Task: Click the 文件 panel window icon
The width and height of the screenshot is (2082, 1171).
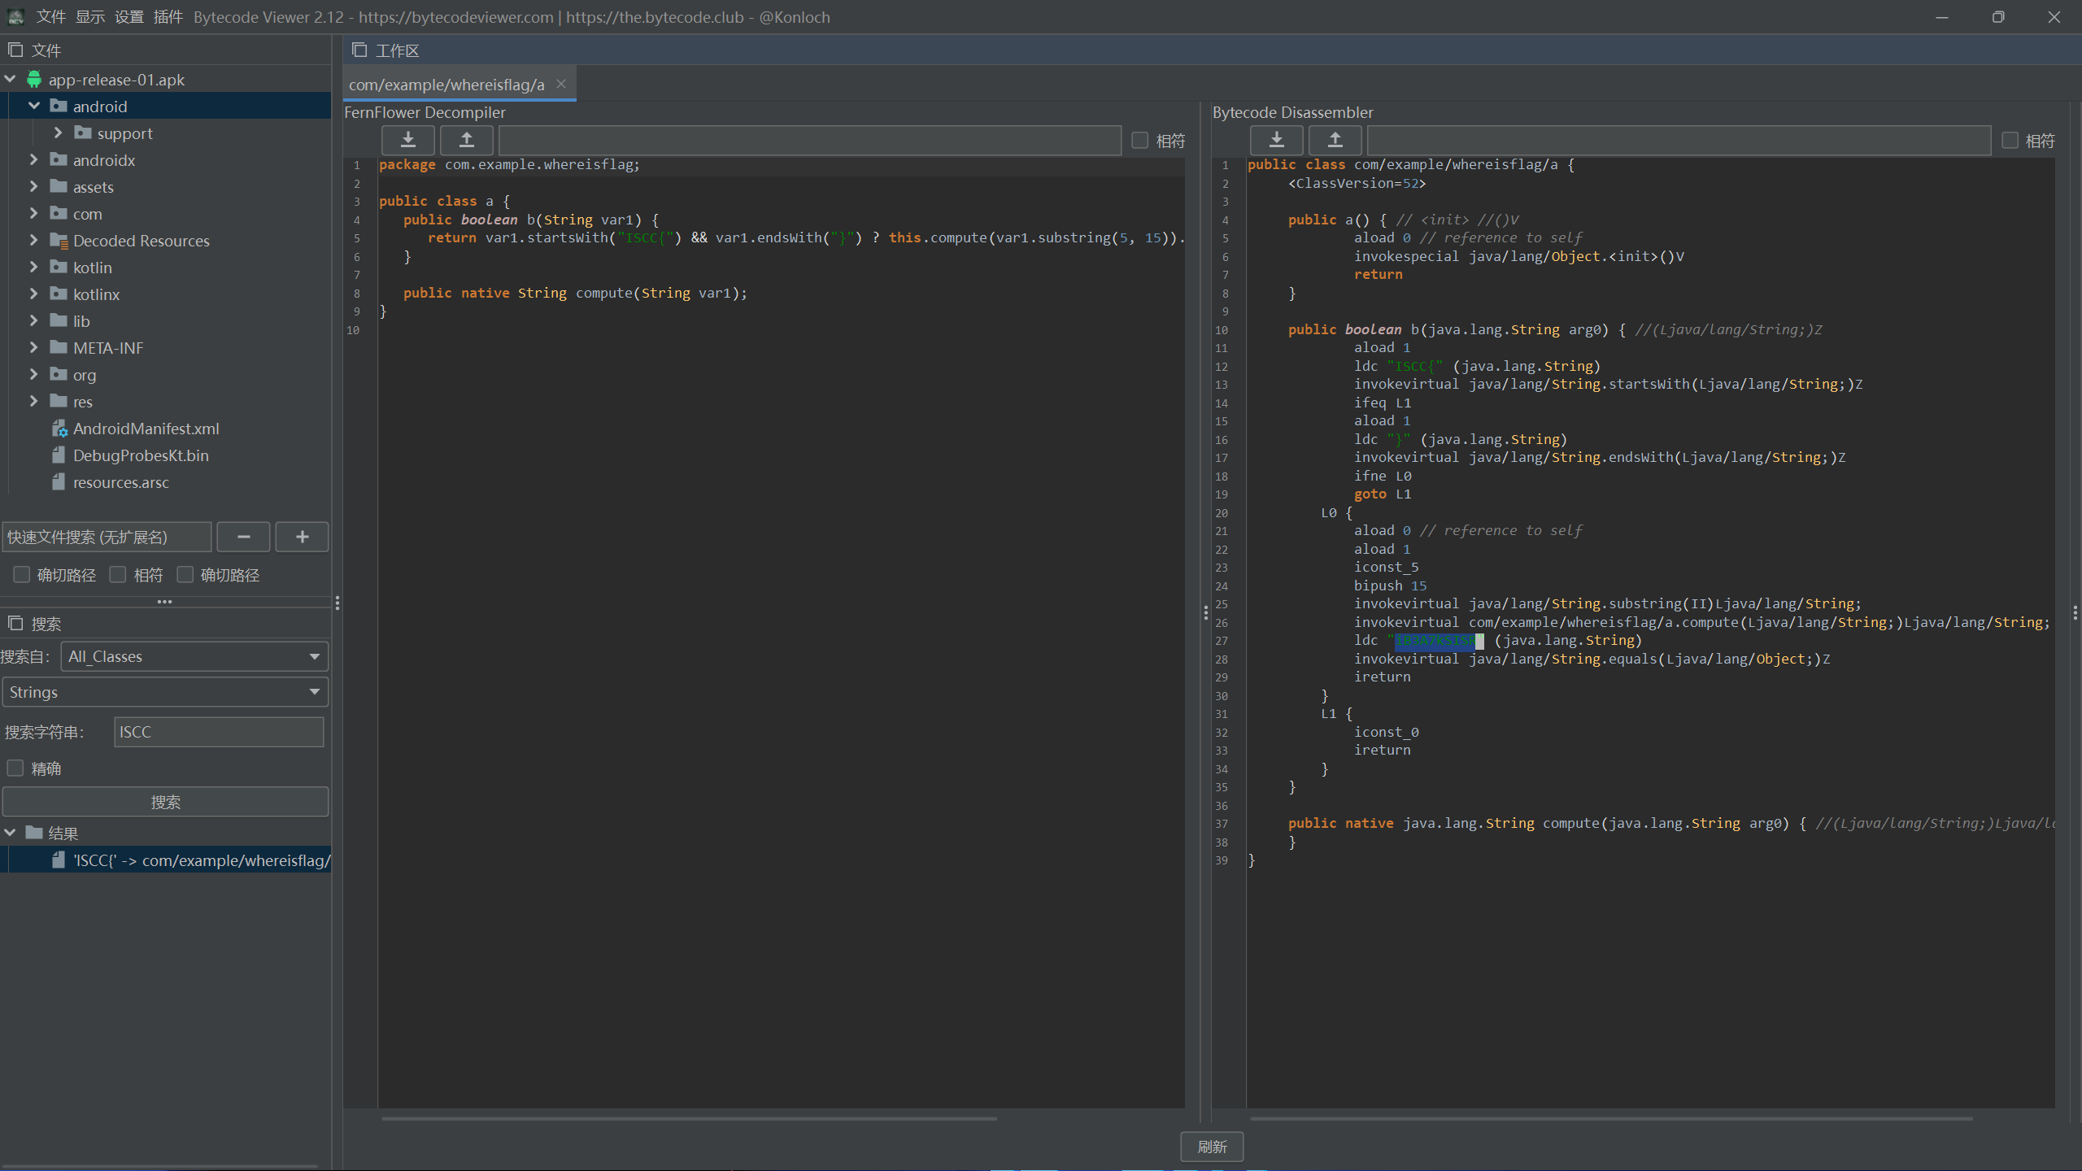Action: click(x=15, y=50)
